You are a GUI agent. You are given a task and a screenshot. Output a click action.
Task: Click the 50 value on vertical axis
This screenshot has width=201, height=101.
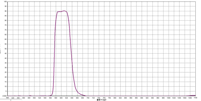point(6,49)
